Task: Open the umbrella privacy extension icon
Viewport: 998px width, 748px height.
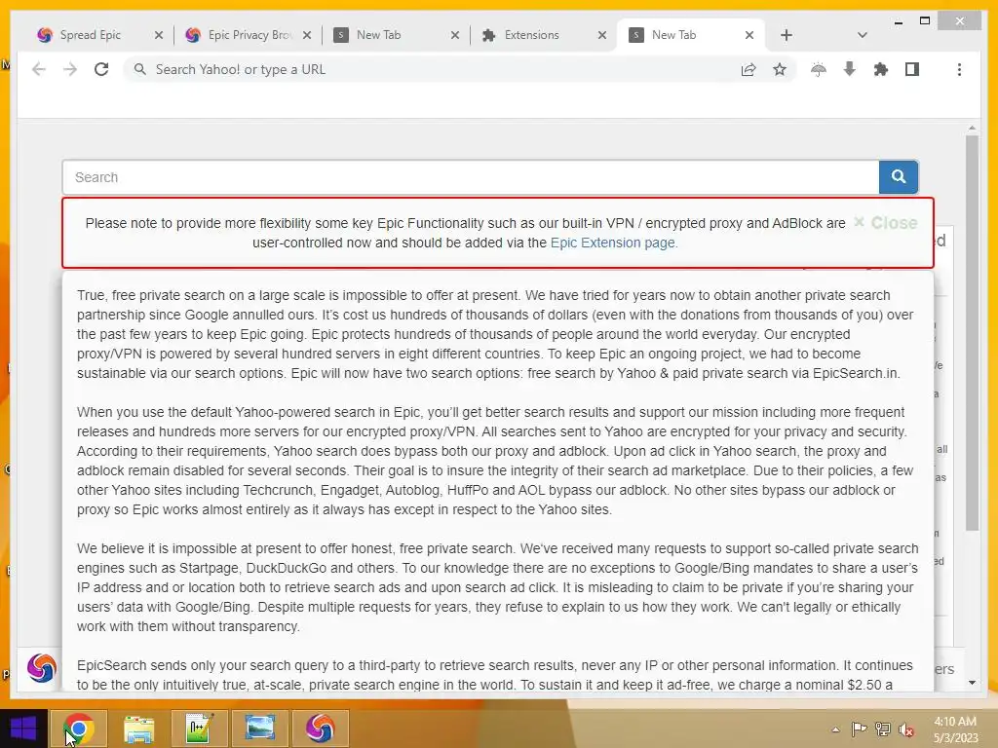Action: 819,69
